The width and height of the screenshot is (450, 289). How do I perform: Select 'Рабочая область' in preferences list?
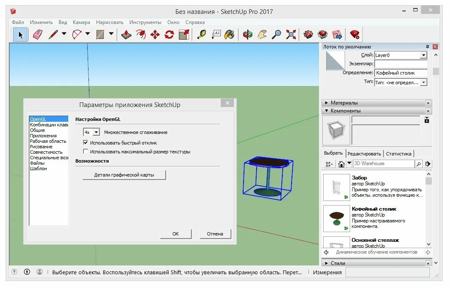tap(48, 141)
